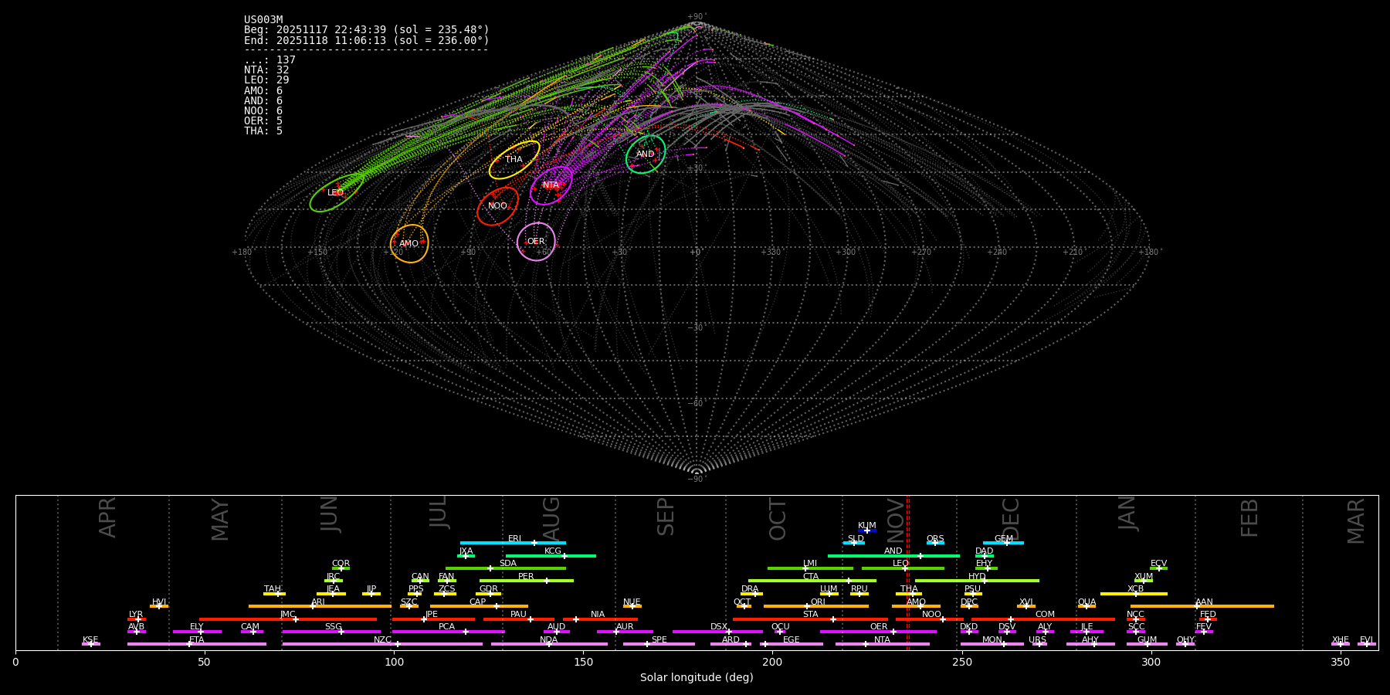Click the MON shower bar in the timeline
This screenshot has height=695, width=1390.
click(992, 644)
